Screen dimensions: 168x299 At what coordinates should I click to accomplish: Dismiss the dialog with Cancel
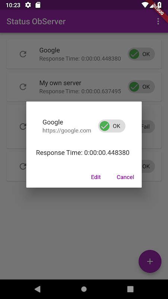[125, 177]
